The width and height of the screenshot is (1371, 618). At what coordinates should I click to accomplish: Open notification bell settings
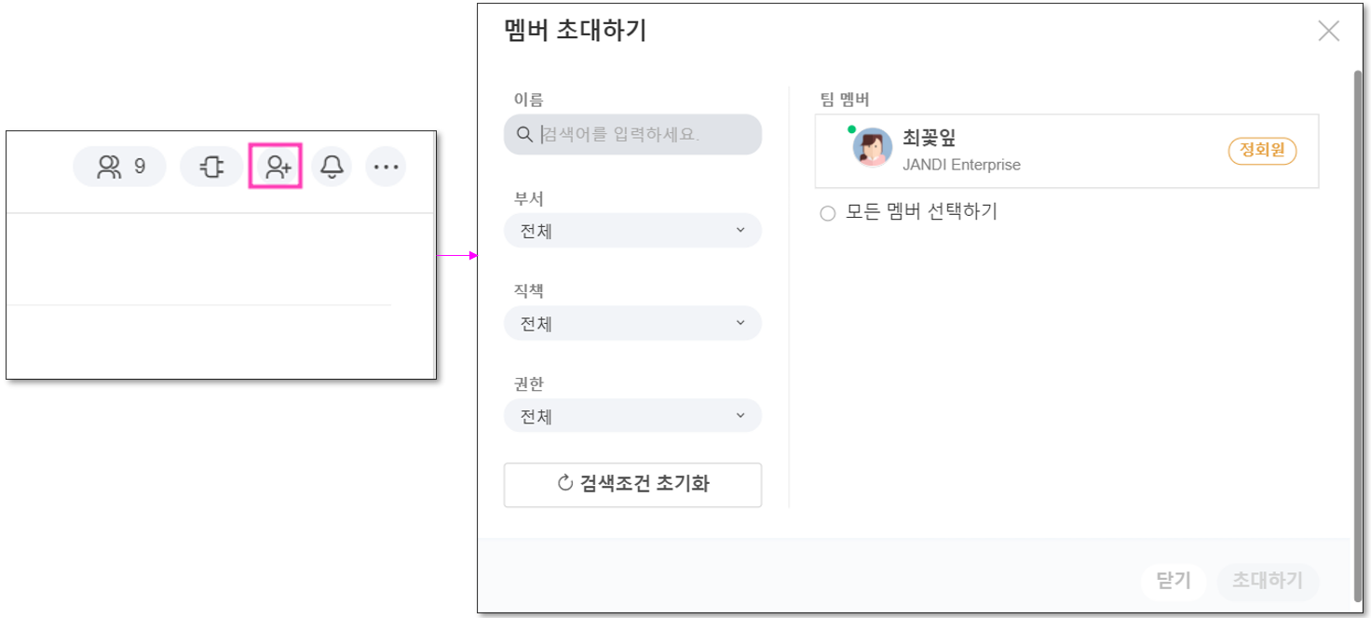click(332, 168)
